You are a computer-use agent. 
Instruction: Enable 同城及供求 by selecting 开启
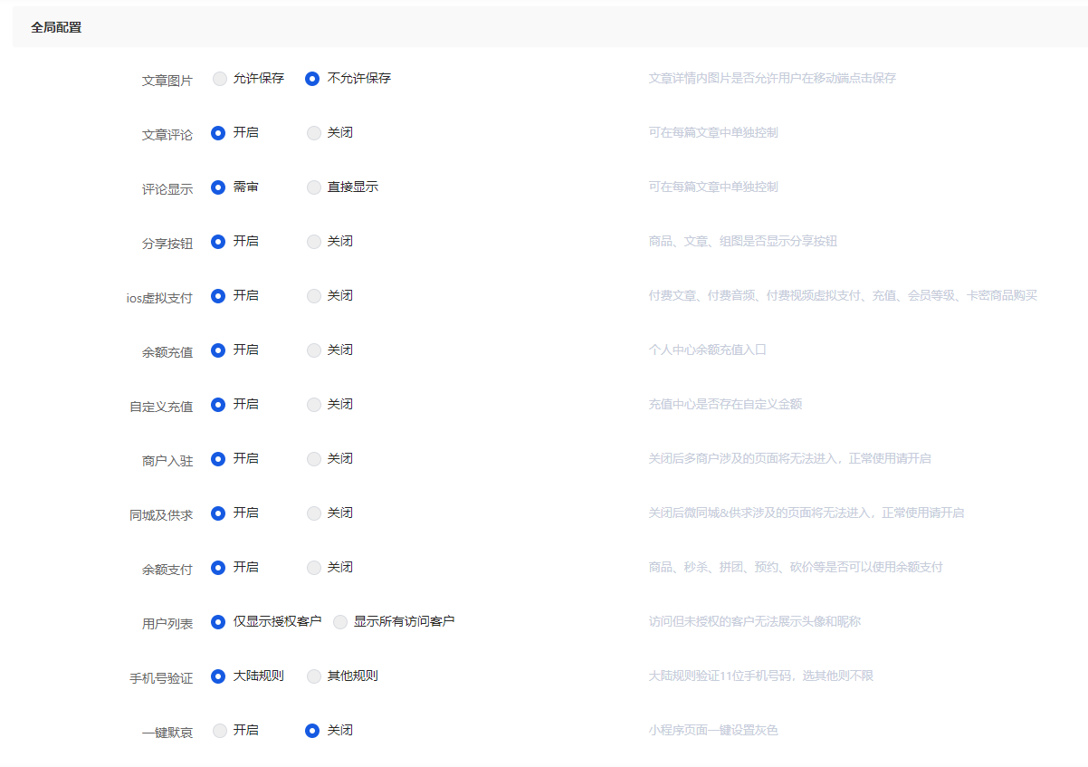pos(218,513)
